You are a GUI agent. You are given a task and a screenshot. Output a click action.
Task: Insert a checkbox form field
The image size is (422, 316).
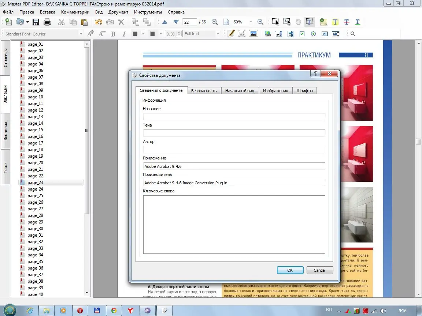pos(302,34)
